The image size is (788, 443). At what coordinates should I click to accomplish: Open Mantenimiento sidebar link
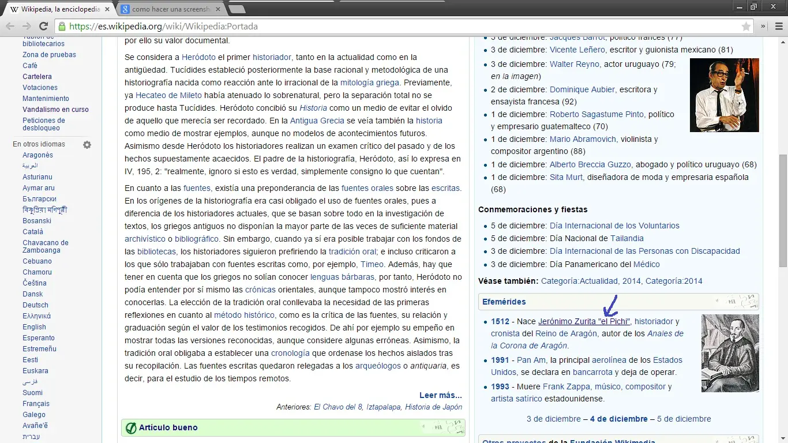click(46, 99)
